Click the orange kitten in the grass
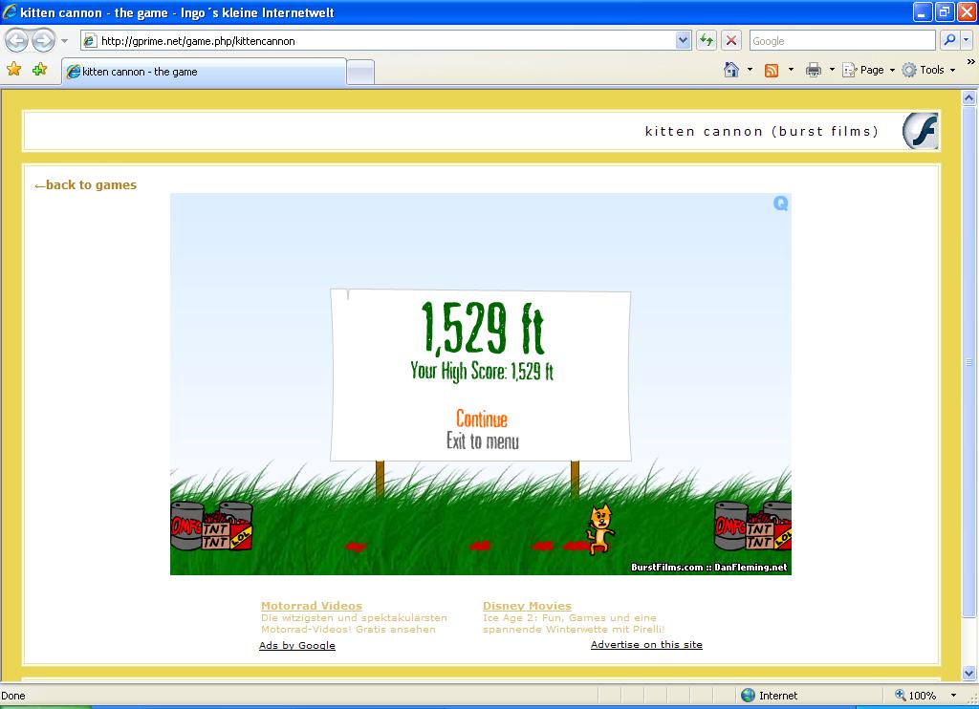The width and height of the screenshot is (979, 709). (x=600, y=529)
